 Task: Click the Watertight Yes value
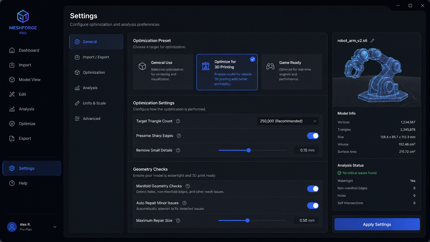point(413,181)
